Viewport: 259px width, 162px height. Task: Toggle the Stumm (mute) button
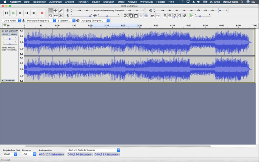(x=5, y=34)
